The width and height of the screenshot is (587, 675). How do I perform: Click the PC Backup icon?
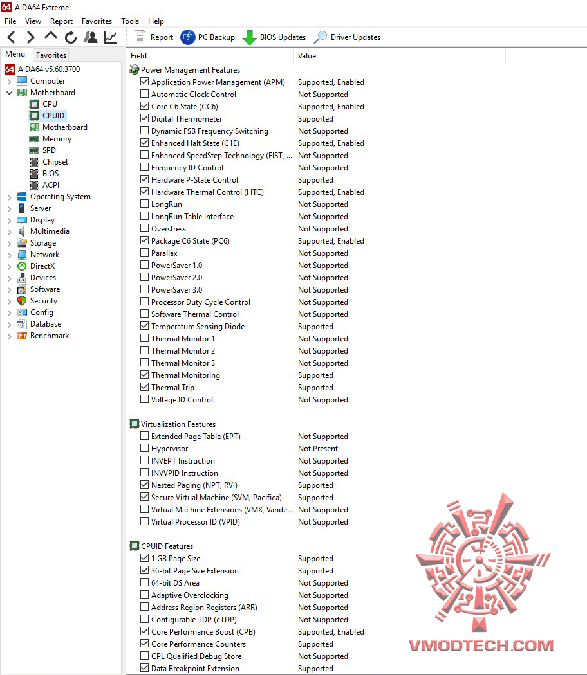point(187,37)
